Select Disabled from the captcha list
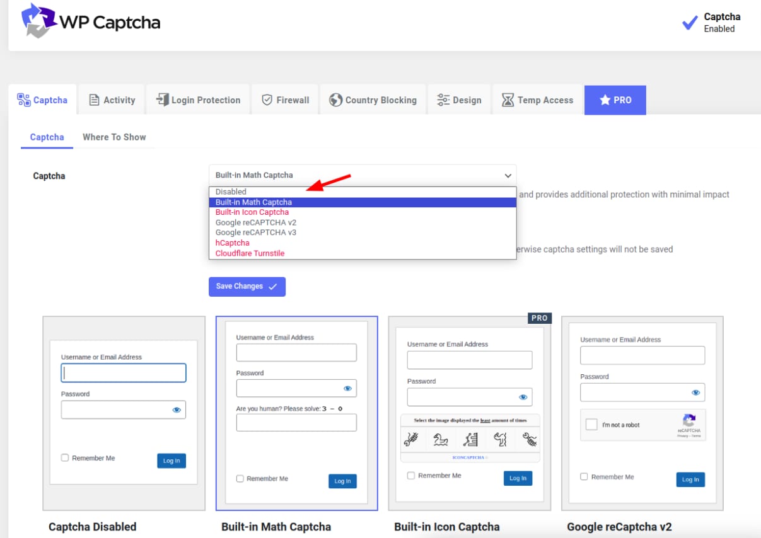This screenshot has width=761, height=538. pos(231,192)
